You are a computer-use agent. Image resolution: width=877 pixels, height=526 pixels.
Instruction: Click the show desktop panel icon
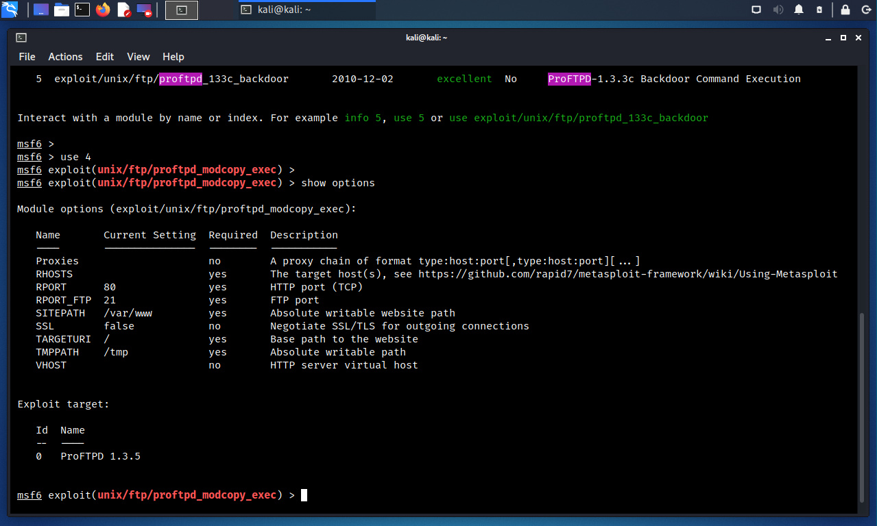click(x=41, y=10)
